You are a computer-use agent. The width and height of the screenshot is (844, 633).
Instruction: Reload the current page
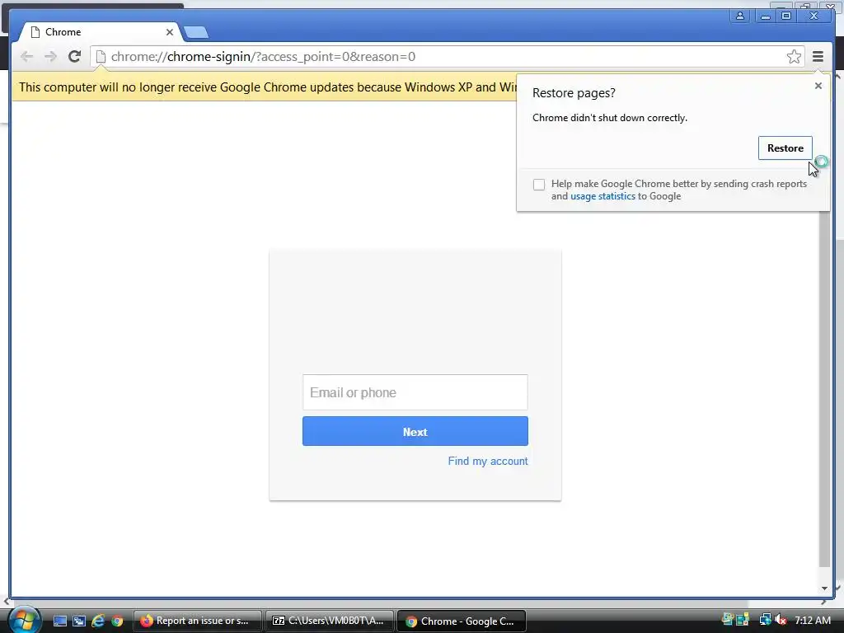[x=75, y=57]
